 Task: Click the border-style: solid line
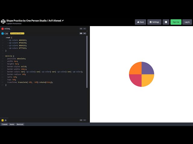[17, 67]
